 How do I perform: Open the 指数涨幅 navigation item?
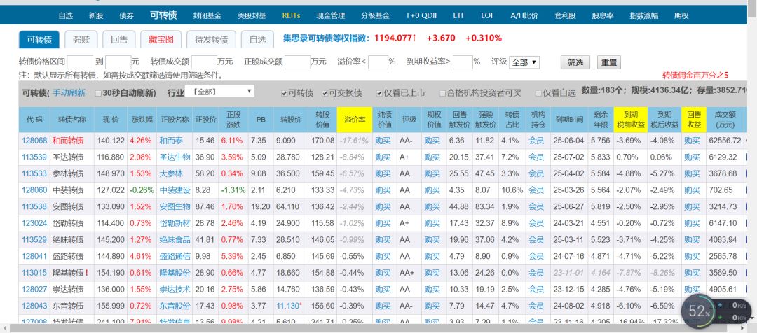[x=644, y=15]
